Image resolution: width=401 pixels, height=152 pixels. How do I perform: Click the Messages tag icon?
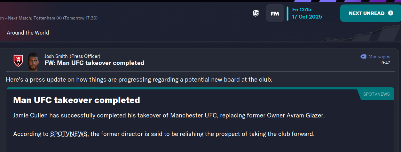click(x=363, y=57)
